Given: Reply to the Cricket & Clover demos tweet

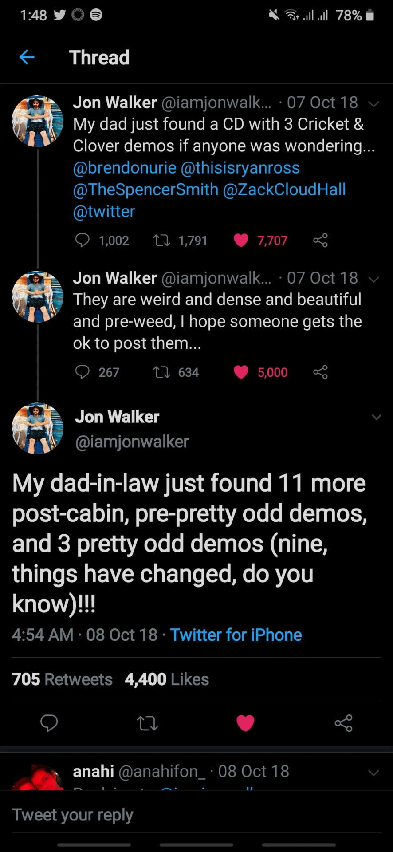Looking at the screenshot, I should click(83, 240).
